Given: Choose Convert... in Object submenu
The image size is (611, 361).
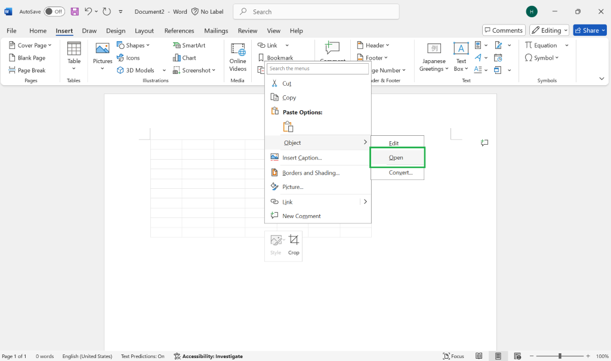Looking at the screenshot, I should click(397, 172).
